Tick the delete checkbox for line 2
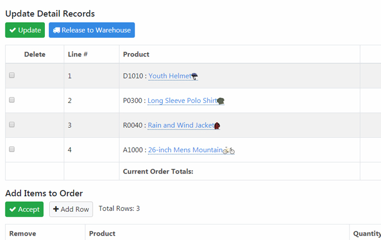 tap(12, 100)
